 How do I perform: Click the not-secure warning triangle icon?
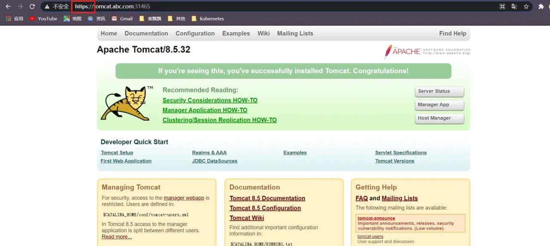[x=47, y=6]
